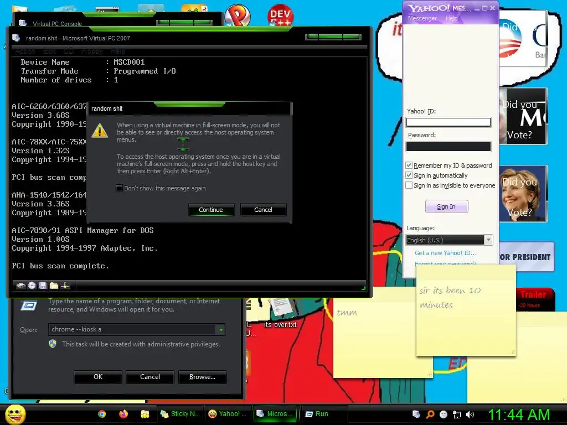This screenshot has width=567, height=425.
Task: Click Cancel in the full-screen warning dialog
Action: point(263,210)
